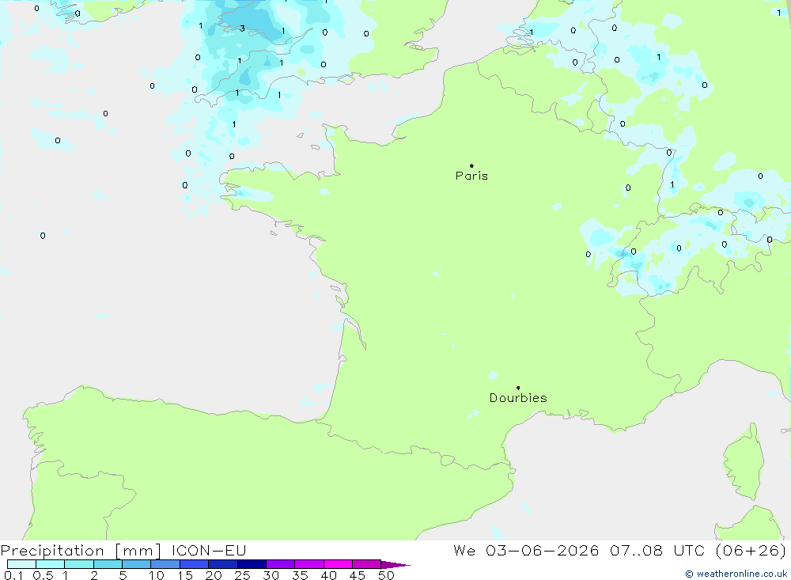
Task: Click the ICON-EU model name
Action: (209, 550)
